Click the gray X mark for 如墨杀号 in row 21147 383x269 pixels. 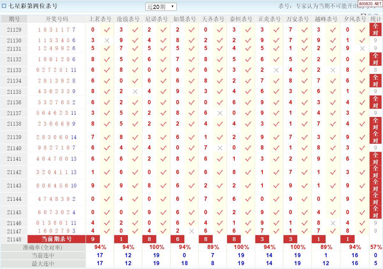coord(191,231)
